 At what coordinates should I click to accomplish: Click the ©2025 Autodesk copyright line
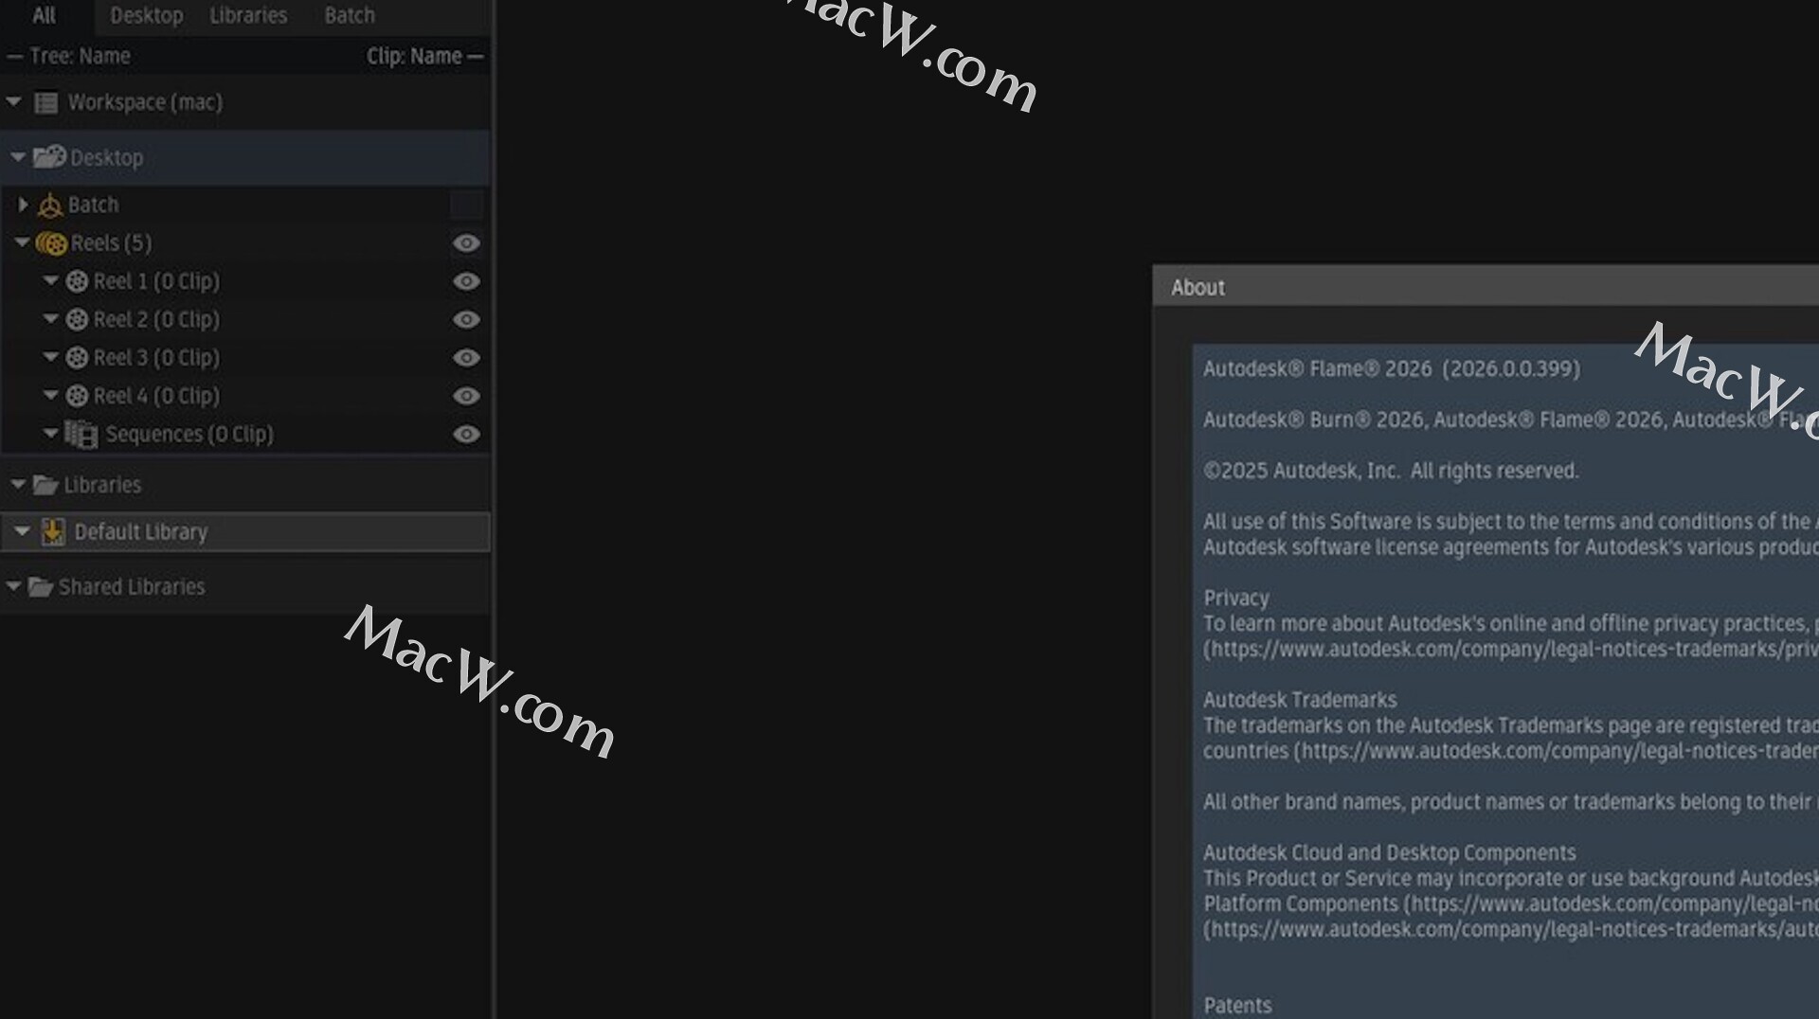click(1391, 471)
